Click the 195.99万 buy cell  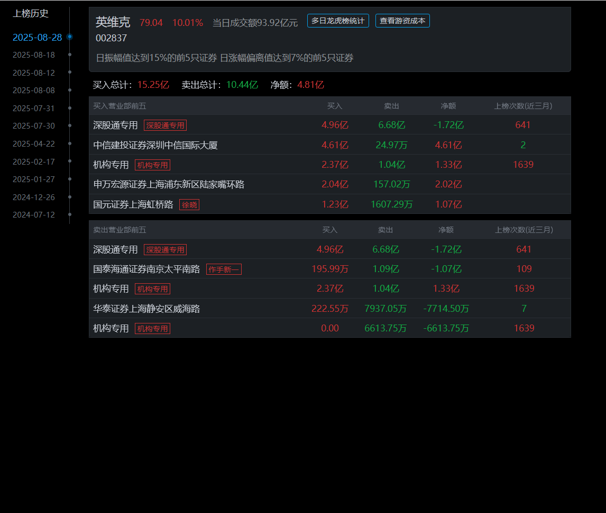coord(330,269)
